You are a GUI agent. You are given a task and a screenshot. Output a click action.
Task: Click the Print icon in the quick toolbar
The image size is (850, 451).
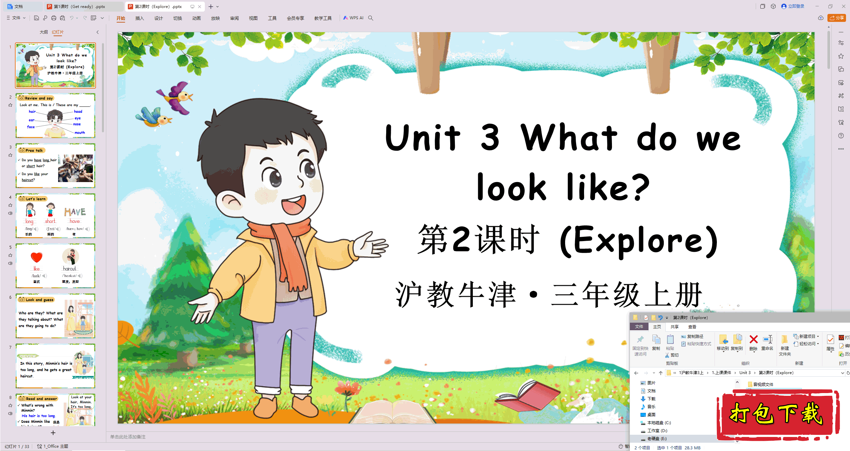pyautogui.click(x=54, y=18)
